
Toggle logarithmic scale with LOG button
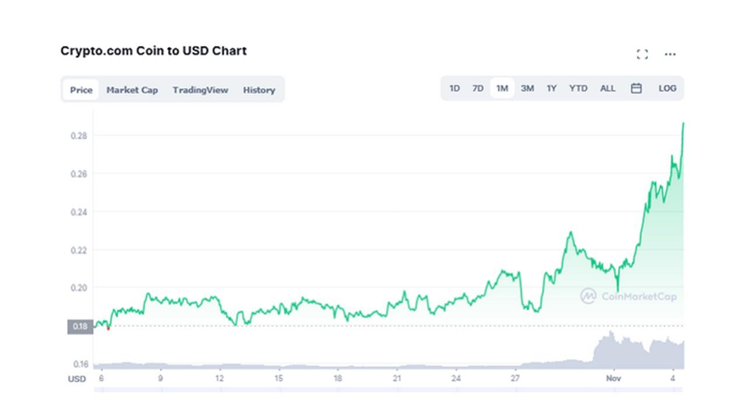coord(667,88)
